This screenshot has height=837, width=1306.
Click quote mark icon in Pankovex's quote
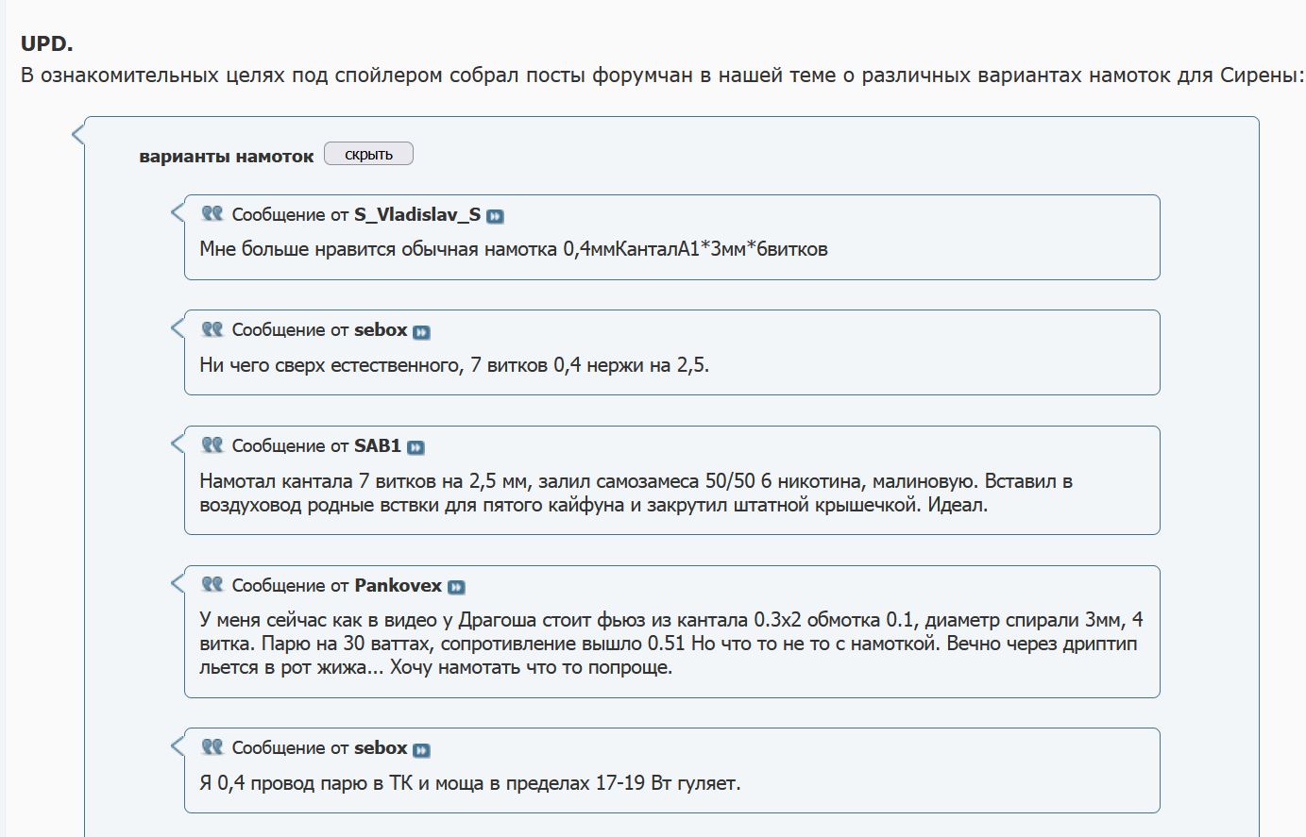[212, 584]
